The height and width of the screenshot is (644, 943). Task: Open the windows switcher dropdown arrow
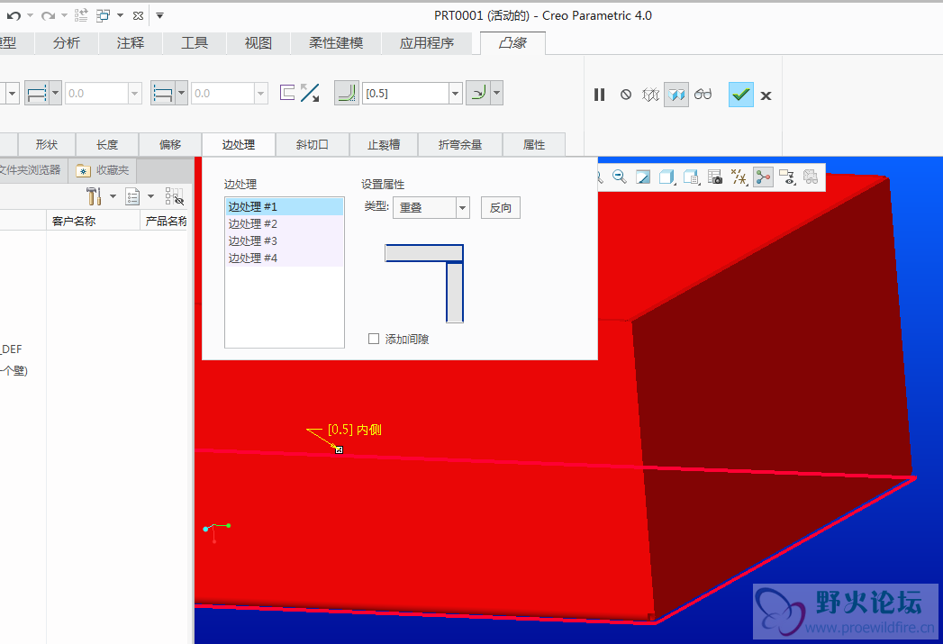click(x=121, y=15)
